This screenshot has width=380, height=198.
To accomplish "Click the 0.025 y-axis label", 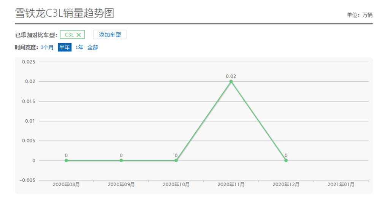I will pyautogui.click(x=28, y=62).
